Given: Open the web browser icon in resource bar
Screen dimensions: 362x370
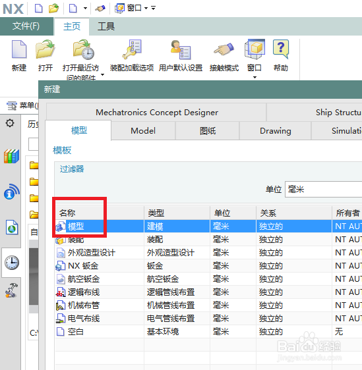Looking at the screenshot, I should [12, 227].
